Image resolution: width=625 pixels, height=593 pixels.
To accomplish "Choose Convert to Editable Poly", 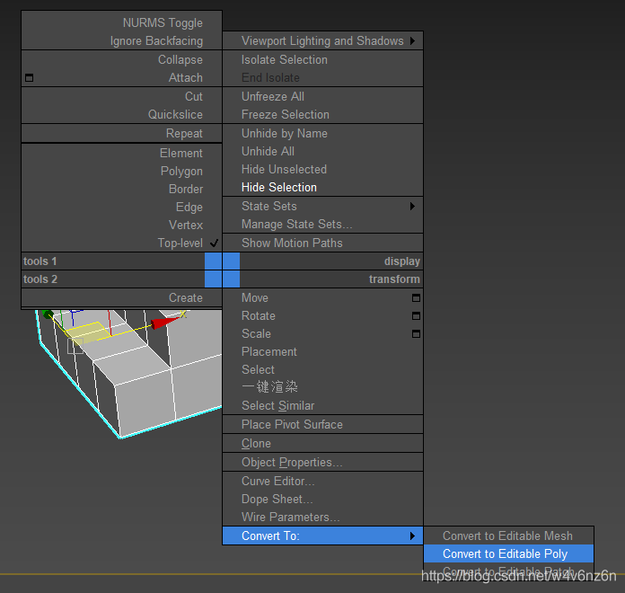I will [505, 554].
